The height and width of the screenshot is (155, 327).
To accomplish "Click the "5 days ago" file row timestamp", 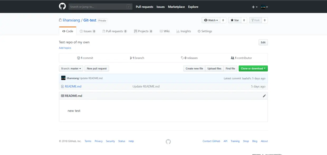I will [258, 86].
